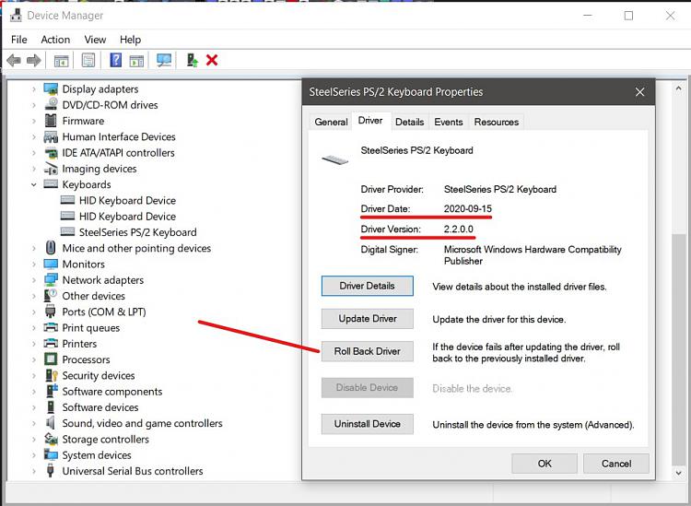The width and height of the screenshot is (691, 506).
Task: Click the Back arrow toolbar icon
Action: click(x=14, y=60)
